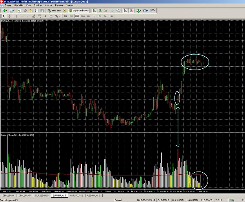Zoom out the chart with magnifier minus
The image size is (245, 202).
pos(118,11)
